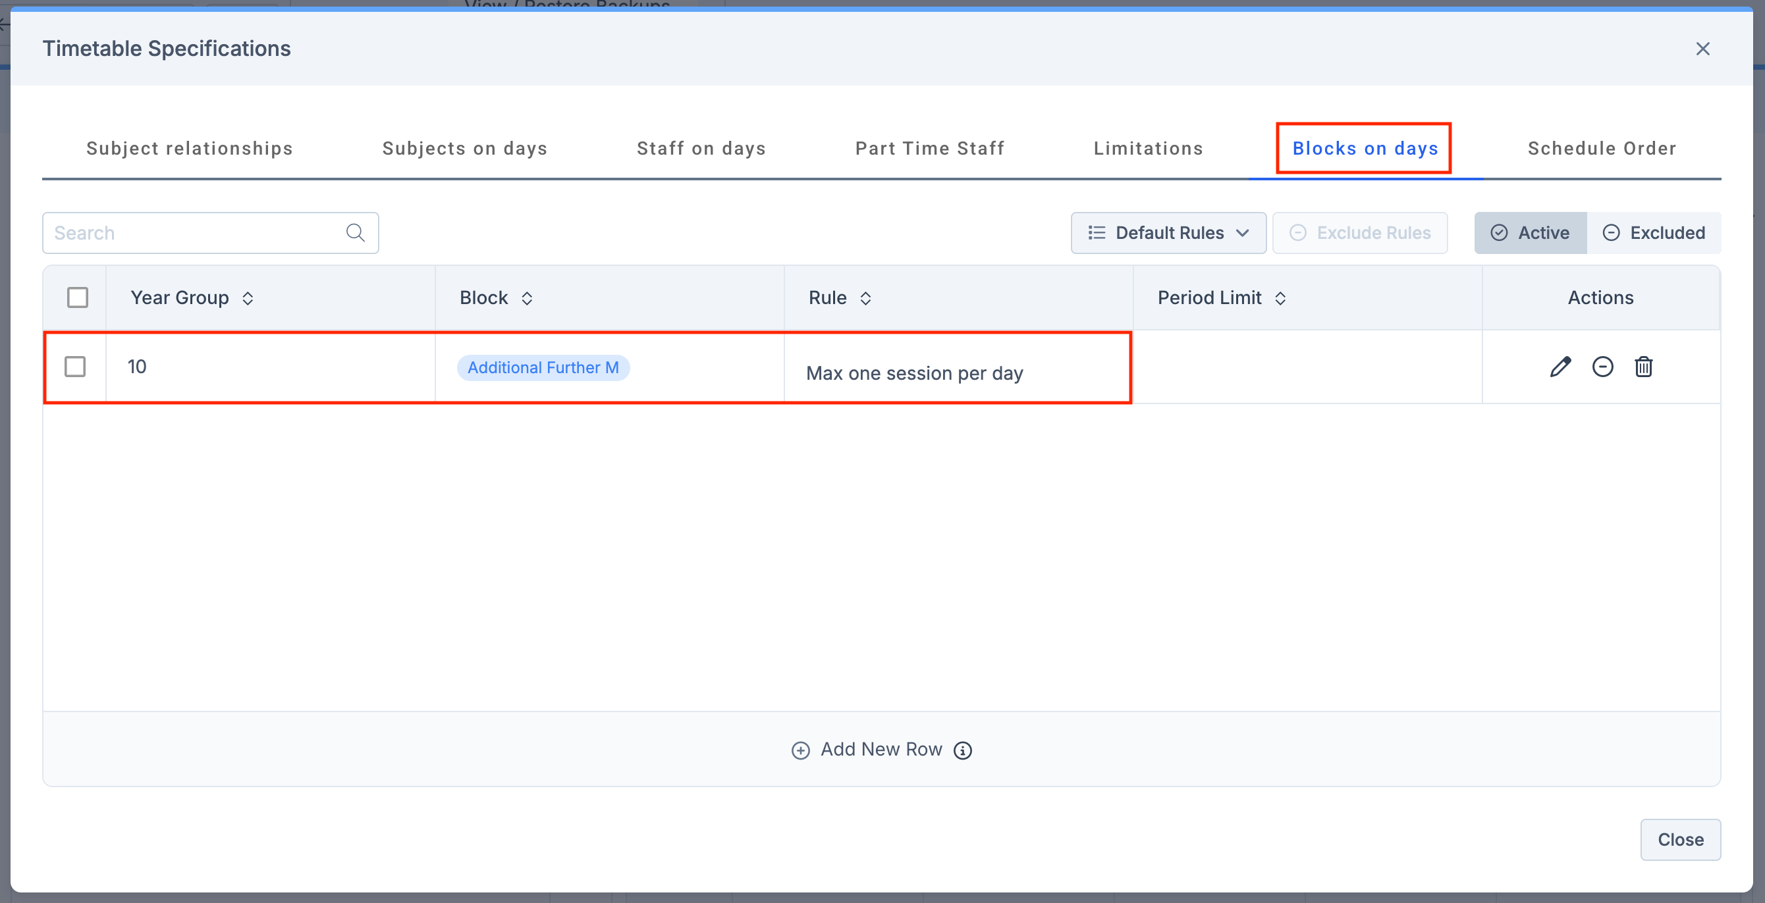Click the pencil edit icon in Actions
The width and height of the screenshot is (1765, 903).
coord(1560,367)
